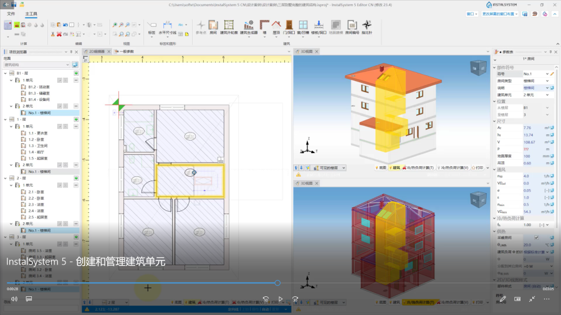This screenshot has width=561, height=315.
Task: Toggle the heated room (采暖房间) checkbox
Action: click(x=536, y=238)
